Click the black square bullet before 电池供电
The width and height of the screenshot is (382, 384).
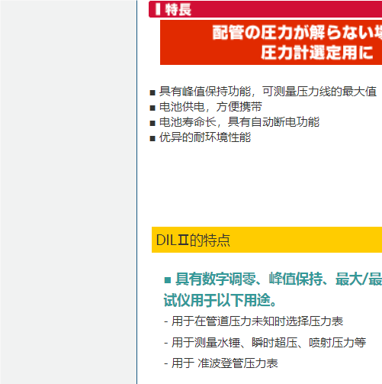click(x=152, y=108)
